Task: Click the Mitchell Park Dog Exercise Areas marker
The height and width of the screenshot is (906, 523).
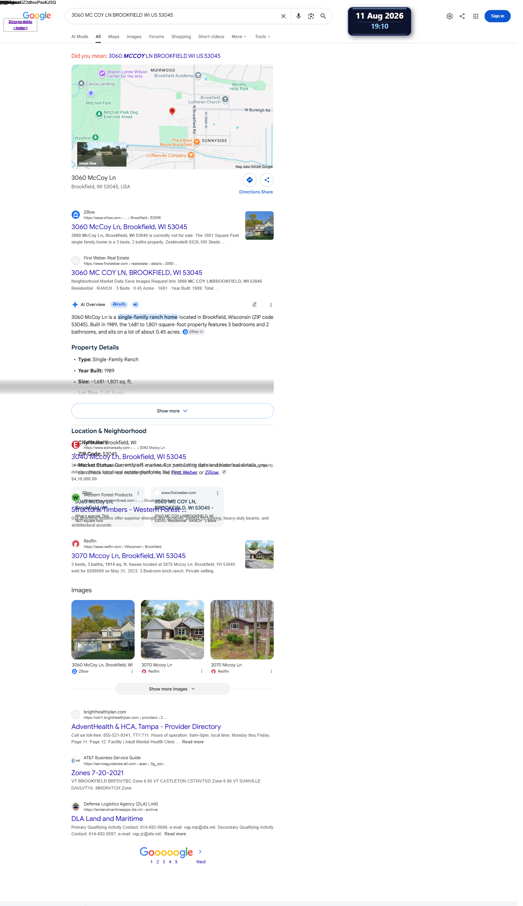Action: click(99, 114)
